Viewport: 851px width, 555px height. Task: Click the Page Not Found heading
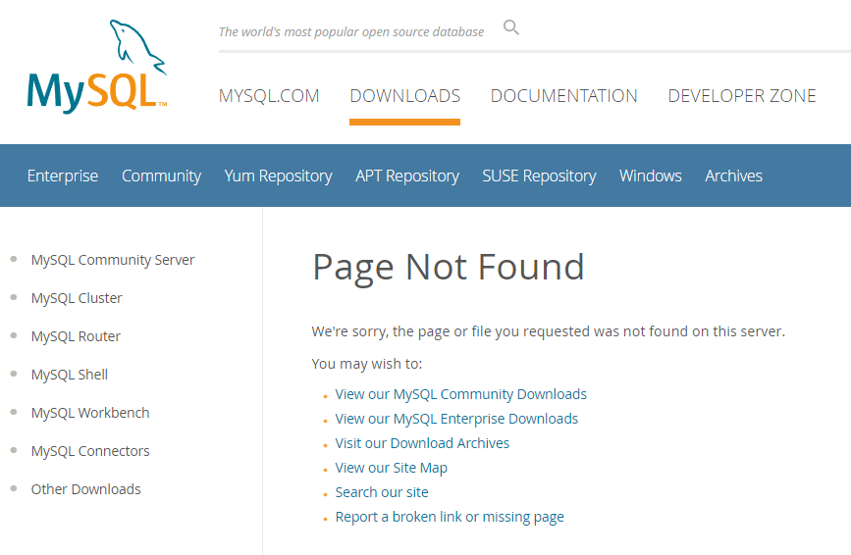point(449,267)
